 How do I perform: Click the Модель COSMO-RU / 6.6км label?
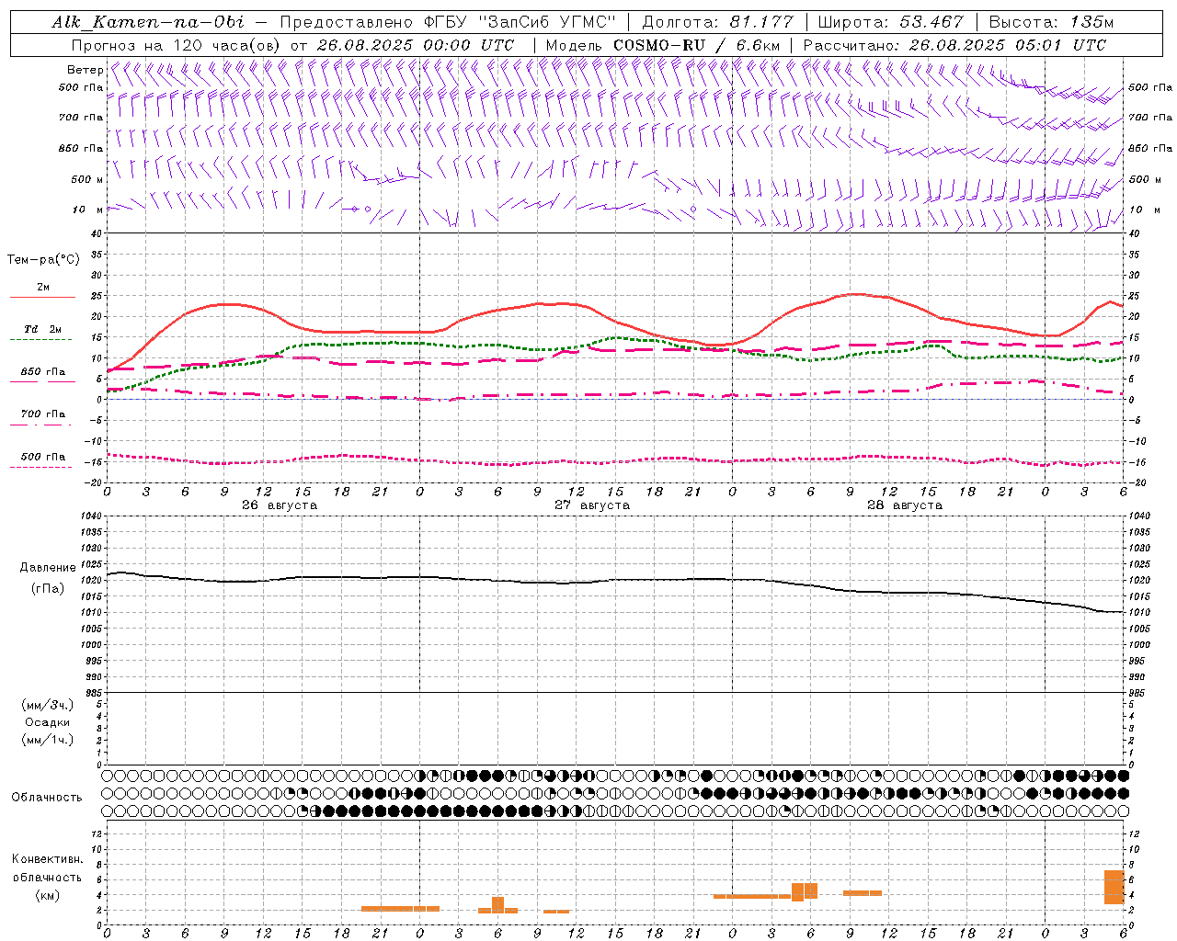pyautogui.click(x=663, y=45)
